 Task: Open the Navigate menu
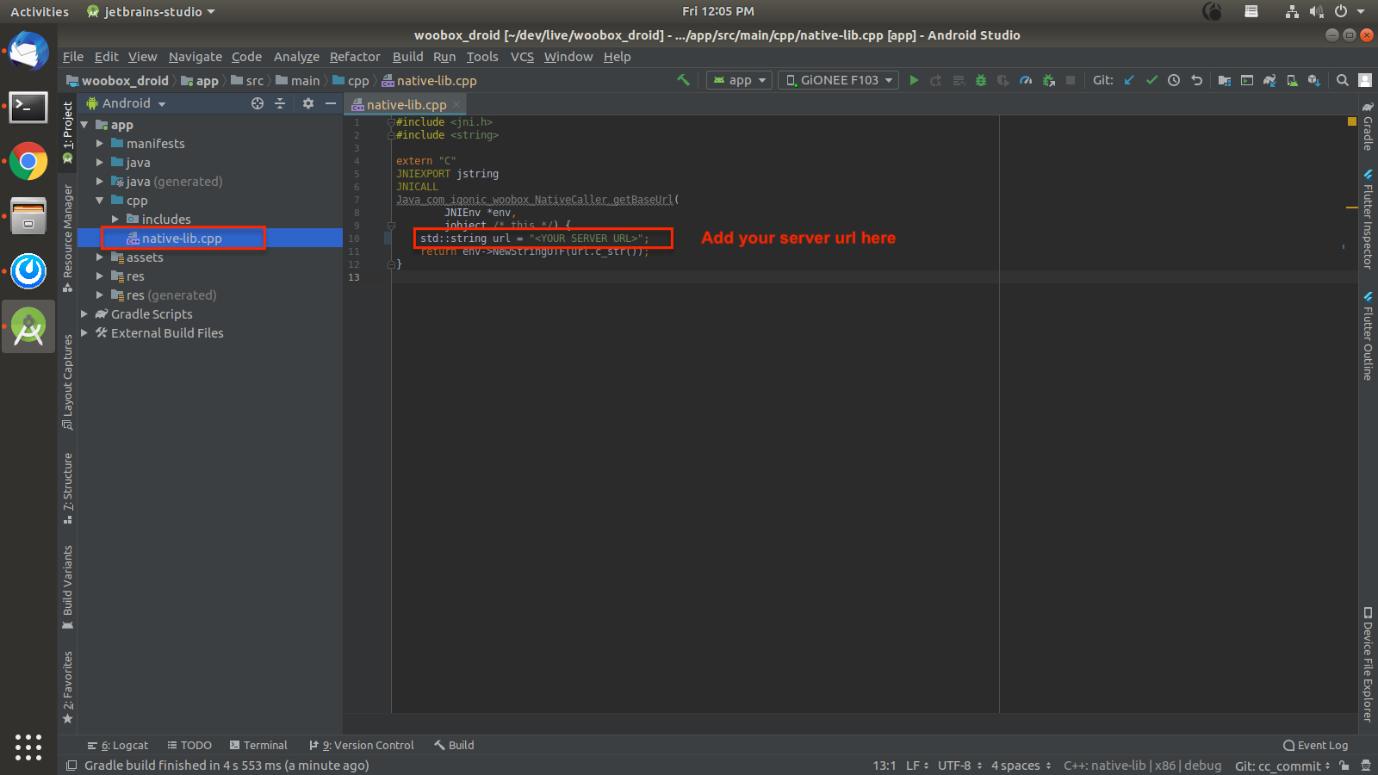196,57
